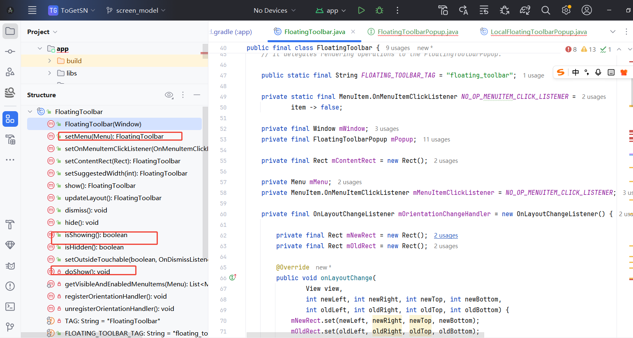The height and width of the screenshot is (338, 633).
Task: Toggle IME punctuation mode button
Action: pos(587,72)
